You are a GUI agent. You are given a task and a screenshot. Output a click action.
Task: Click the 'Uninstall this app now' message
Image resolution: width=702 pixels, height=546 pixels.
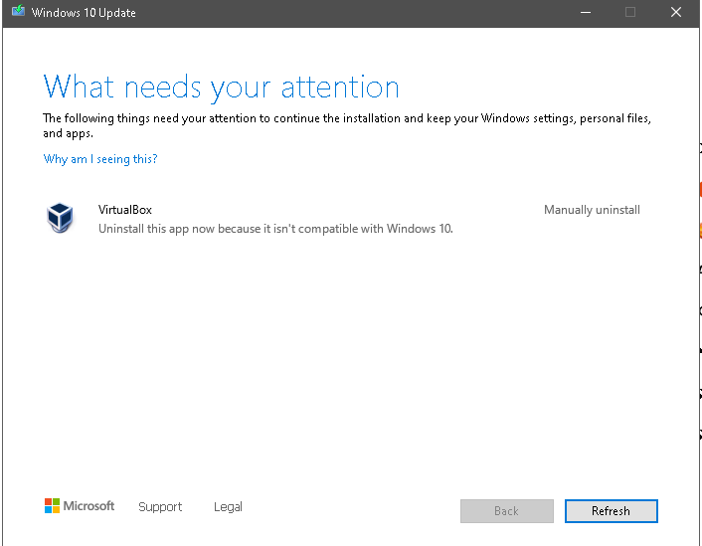(x=275, y=229)
